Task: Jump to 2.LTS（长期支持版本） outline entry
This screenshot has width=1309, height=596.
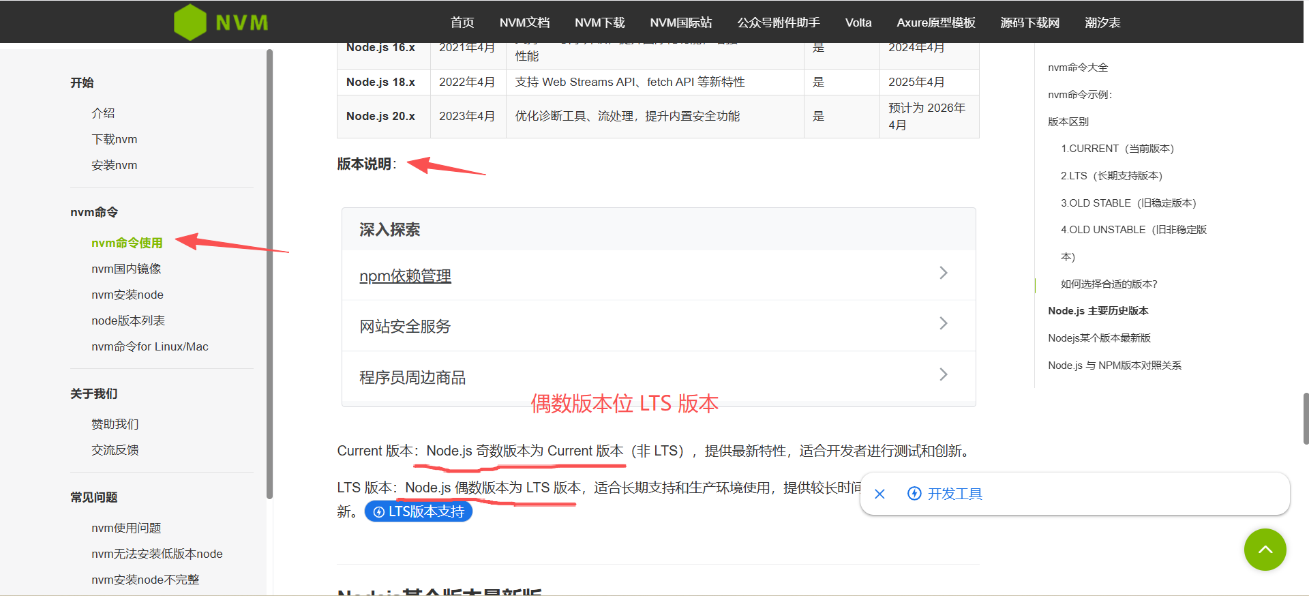Action: pyautogui.click(x=1112, y=176)
